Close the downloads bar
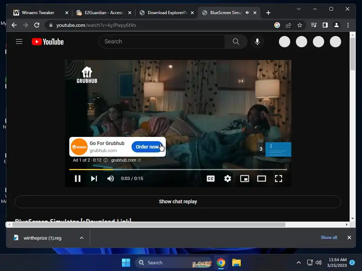Screen dimensions: 362x271 pyautogui.click(x=349, y=237)
